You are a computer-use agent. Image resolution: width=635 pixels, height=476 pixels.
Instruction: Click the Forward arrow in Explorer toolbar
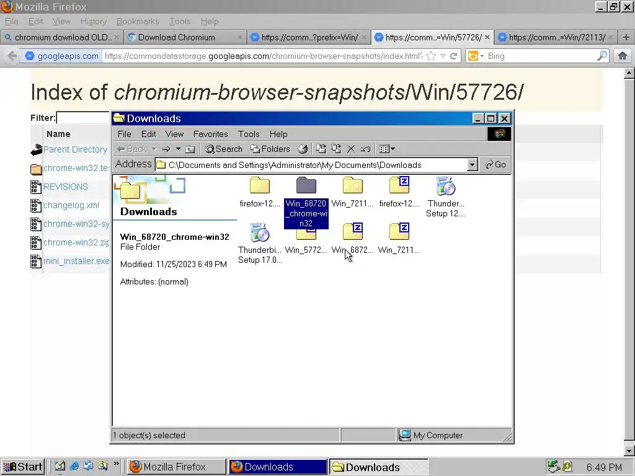point(166,149)
